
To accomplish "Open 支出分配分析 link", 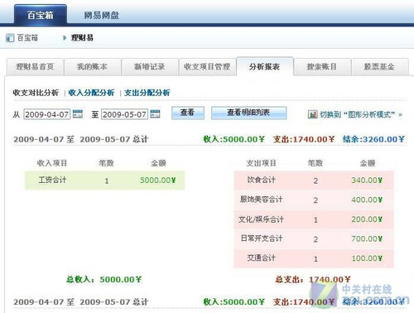I will (147, 93).
